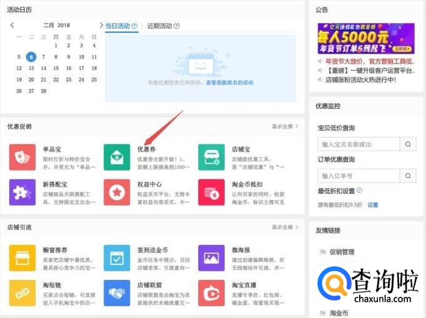Screen dimensions: 426x318
Task: Click the 店铺宝 title text
Action: 241,149
